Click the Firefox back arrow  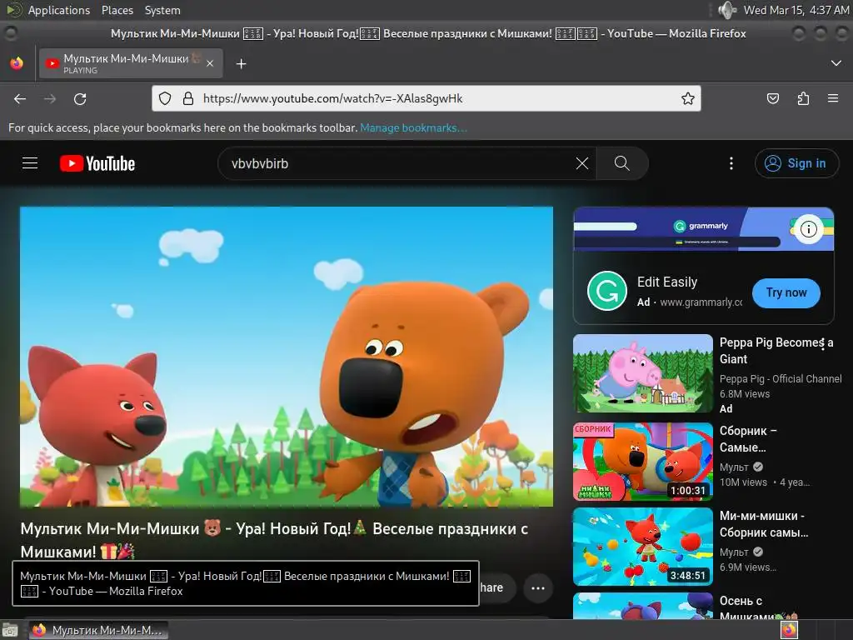(x=20, y=99)
